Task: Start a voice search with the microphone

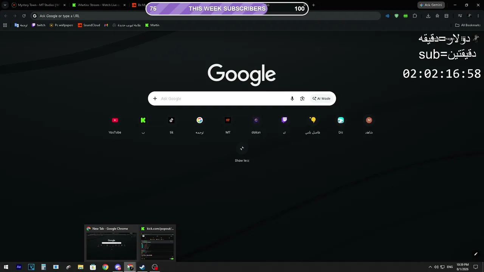Action: (292, 99)
